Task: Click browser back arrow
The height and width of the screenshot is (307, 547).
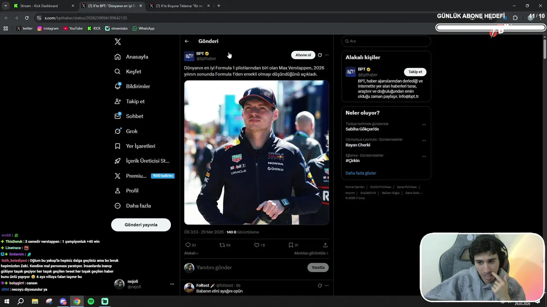Action: [6, 18]
